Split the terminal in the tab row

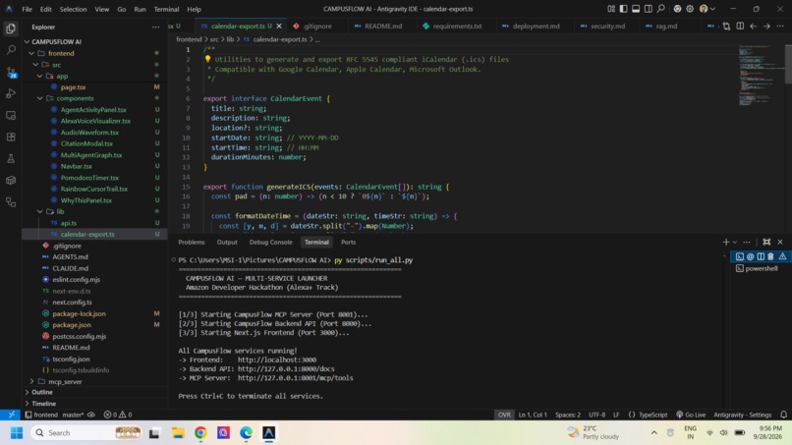coord(761,256)
